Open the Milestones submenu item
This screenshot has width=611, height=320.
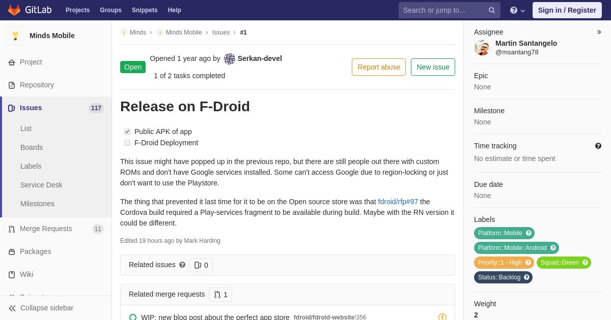click(x=37, y=204)
